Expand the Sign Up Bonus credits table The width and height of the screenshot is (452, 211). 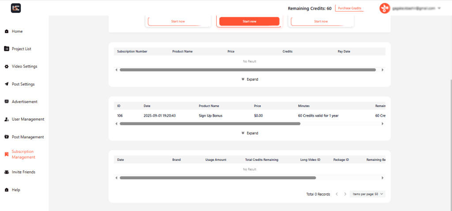pyautogui.click(x=250, y=133)
